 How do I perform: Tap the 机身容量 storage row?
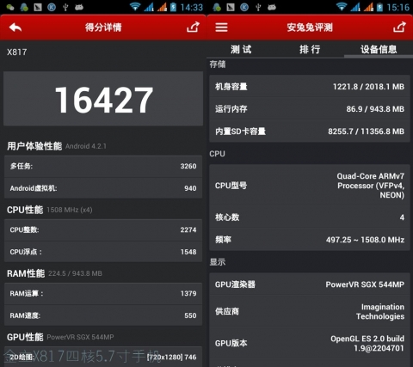click(x=310, y=87)
